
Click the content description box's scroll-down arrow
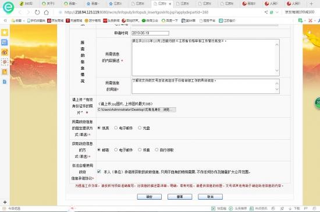tap(277, 70)
